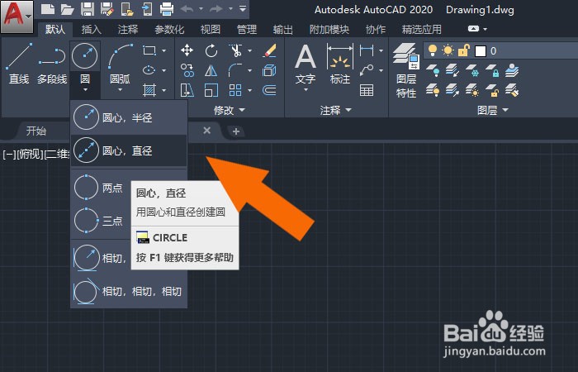The height and width of the screenshot is (372, 578).
Task: Toggle layer 0 freeze sun icon
Action: (x=448, y=50)
